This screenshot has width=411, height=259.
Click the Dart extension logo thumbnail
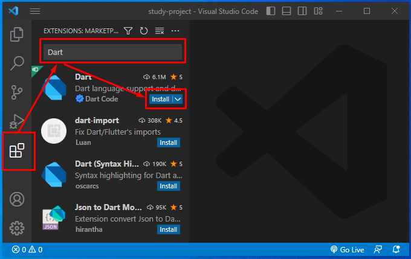(54, 88)
